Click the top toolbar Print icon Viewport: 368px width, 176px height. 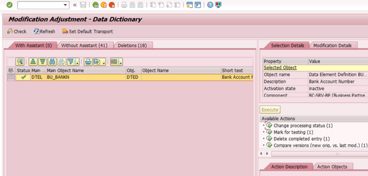124,5
